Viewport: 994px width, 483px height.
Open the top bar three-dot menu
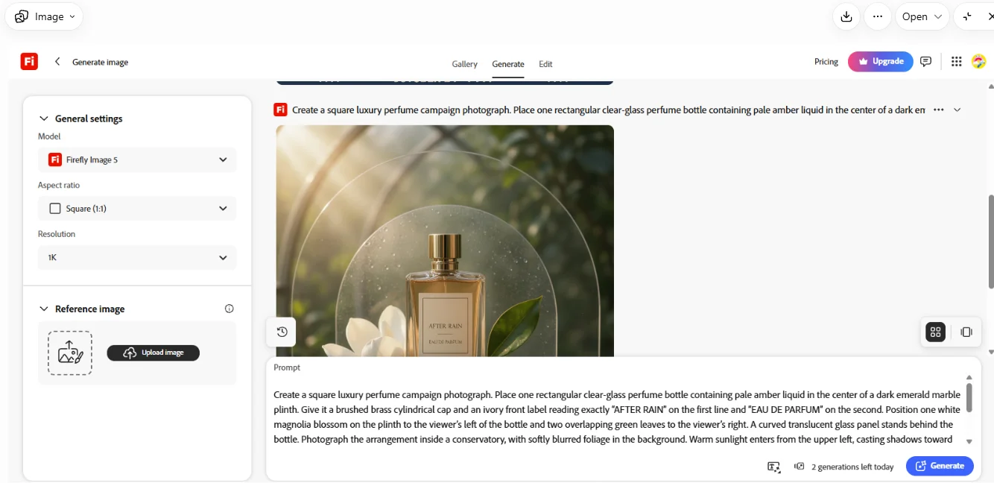click(x=878, y=16)
